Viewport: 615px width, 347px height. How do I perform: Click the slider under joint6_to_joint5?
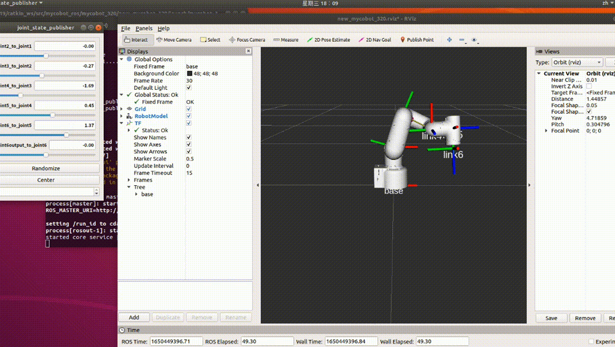pos(47,135)
